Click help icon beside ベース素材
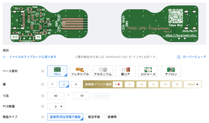This screenshot has height=123, width=209. click(x=42, y=71)
